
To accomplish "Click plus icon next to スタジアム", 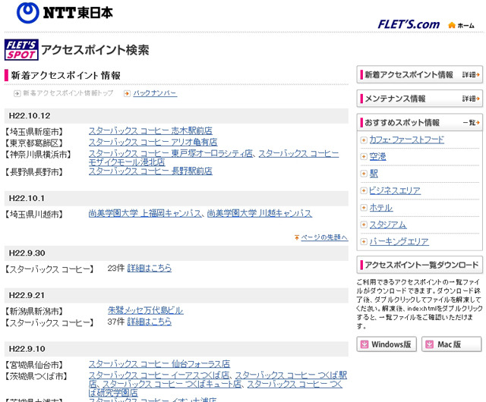I will [364, 225].
